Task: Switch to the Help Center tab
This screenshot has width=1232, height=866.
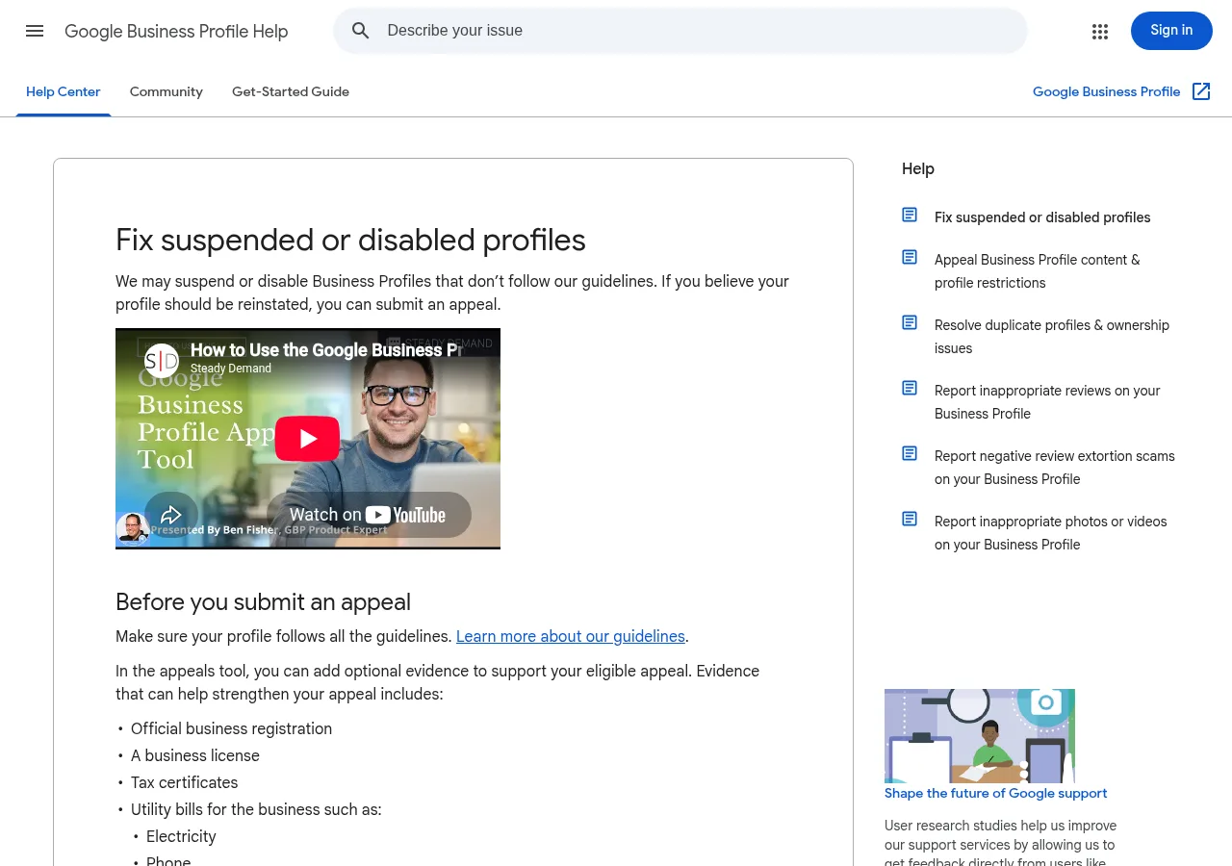Action: click(64, 92)
